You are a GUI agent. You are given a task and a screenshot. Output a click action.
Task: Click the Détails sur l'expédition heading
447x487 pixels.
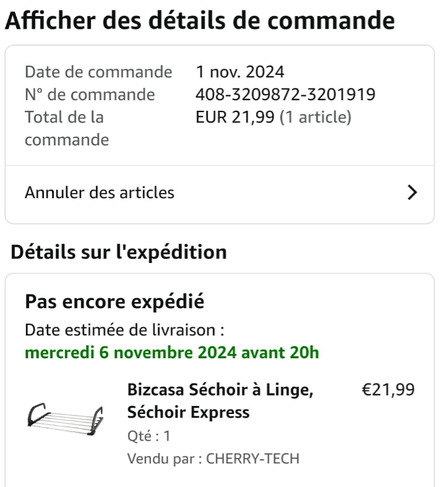pos(119,252)
